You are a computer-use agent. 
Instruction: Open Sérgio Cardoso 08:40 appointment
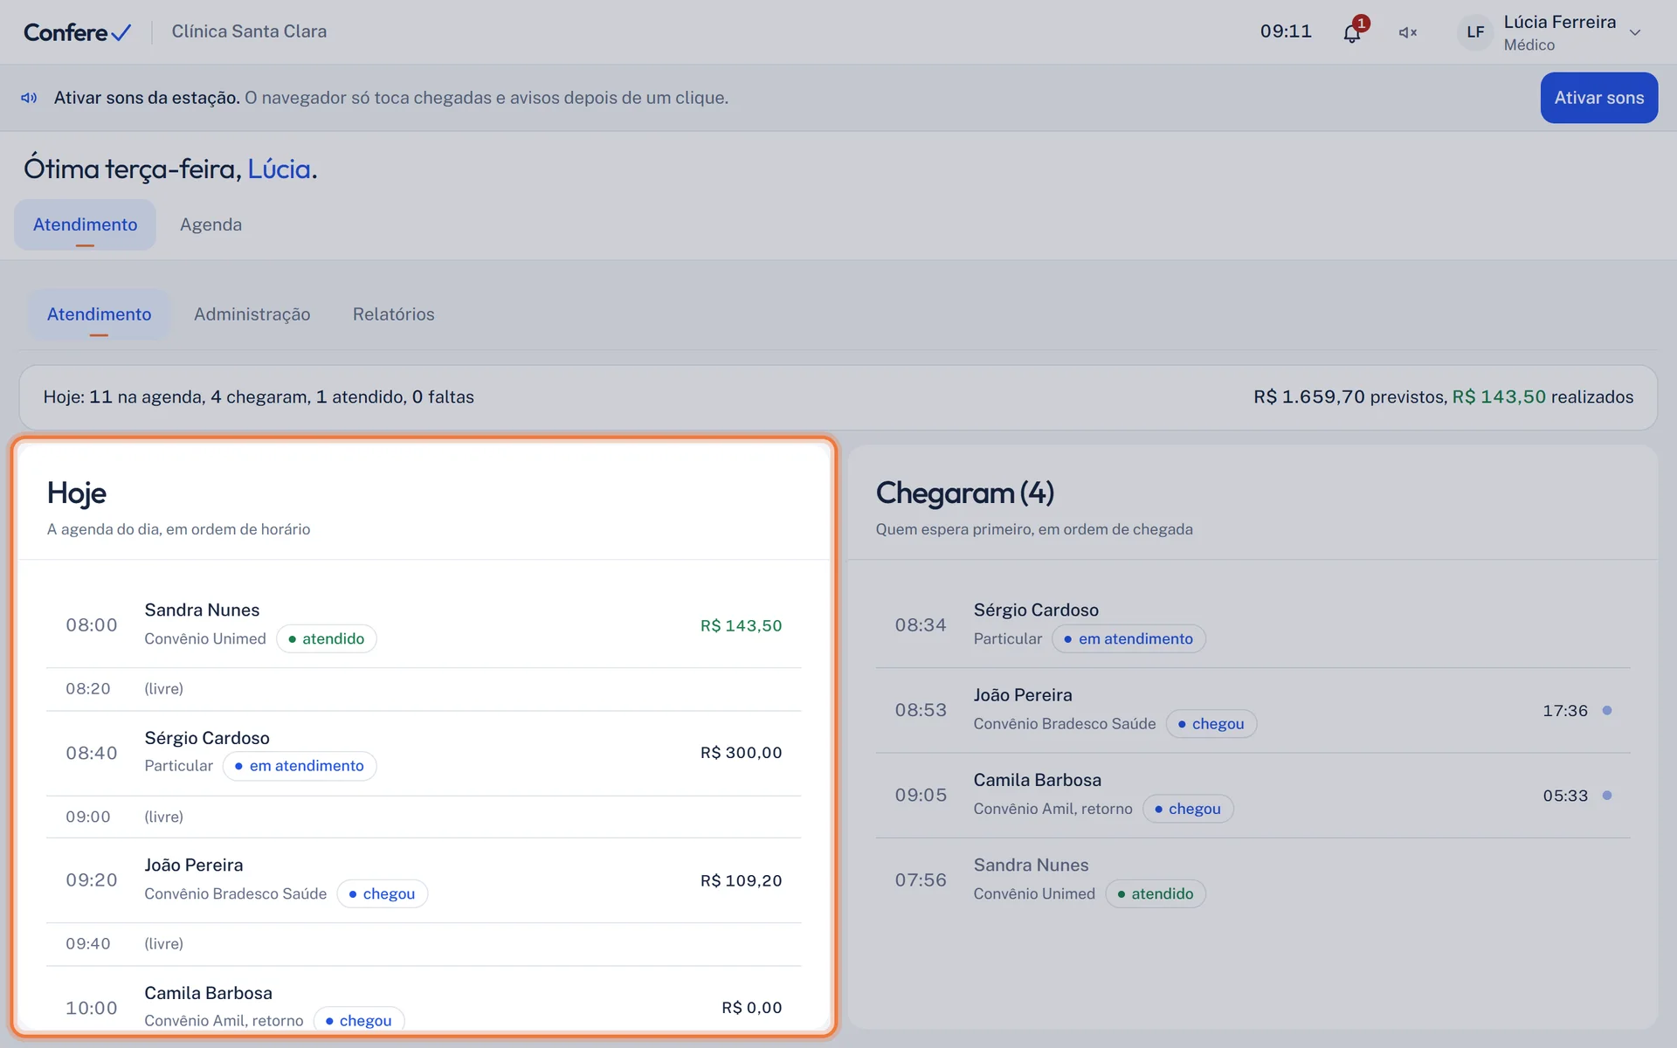[424, 753]
